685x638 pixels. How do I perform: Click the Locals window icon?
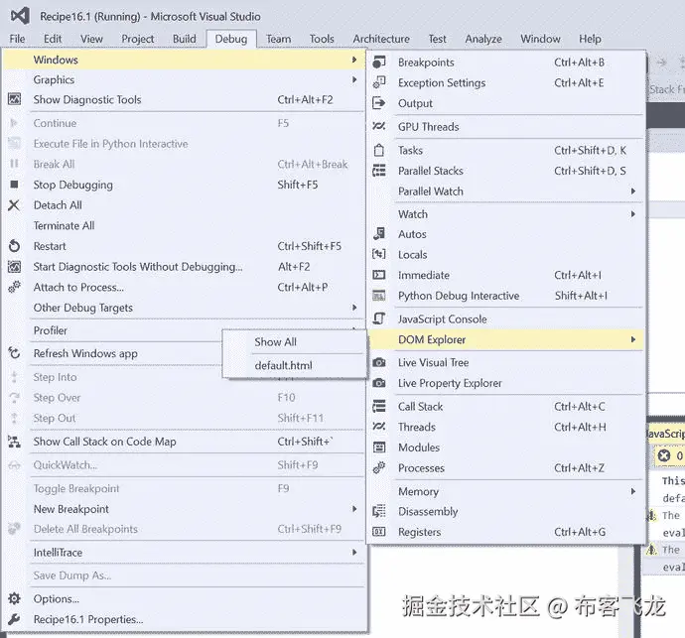[379, 254]
